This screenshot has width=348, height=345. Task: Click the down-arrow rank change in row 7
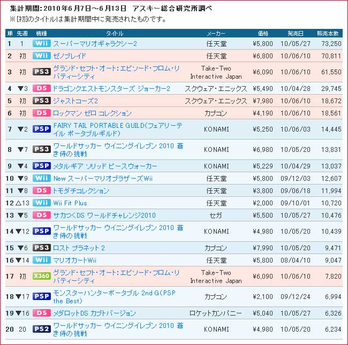[22, 129]
